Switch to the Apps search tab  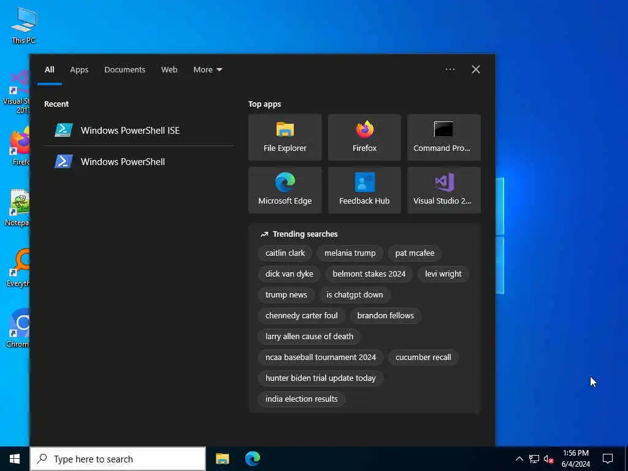(x=79, y=69)
